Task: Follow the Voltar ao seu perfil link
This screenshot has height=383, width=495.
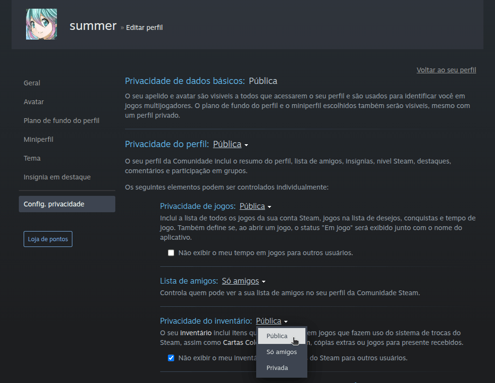Action: point(446,69)
